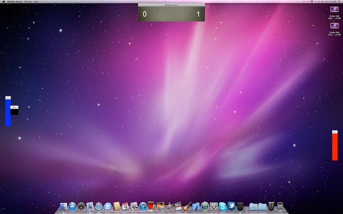Select screenshot file ending 21 PM
343x214 pixels.
pyautogui.click(x=334, y=29)
